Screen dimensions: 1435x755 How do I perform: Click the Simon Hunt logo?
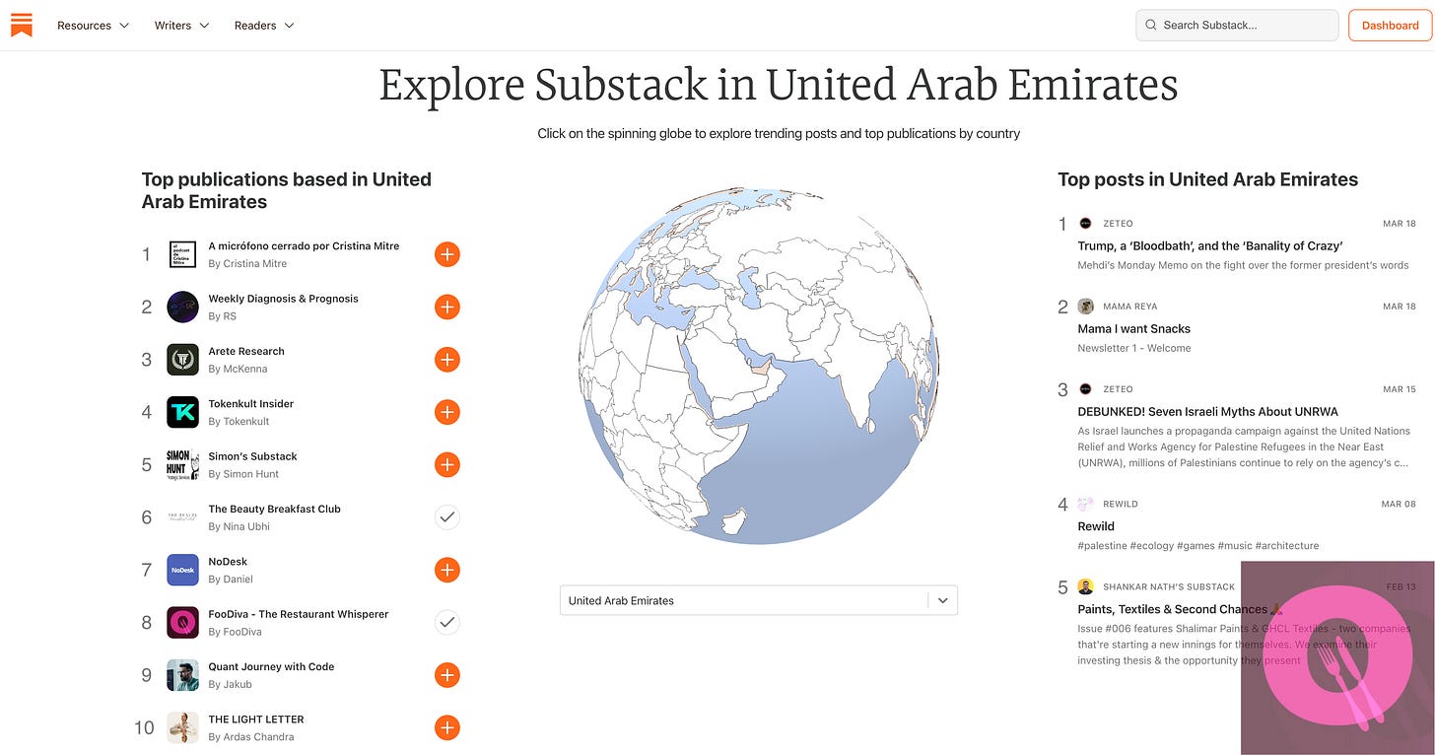coord(183,464)
